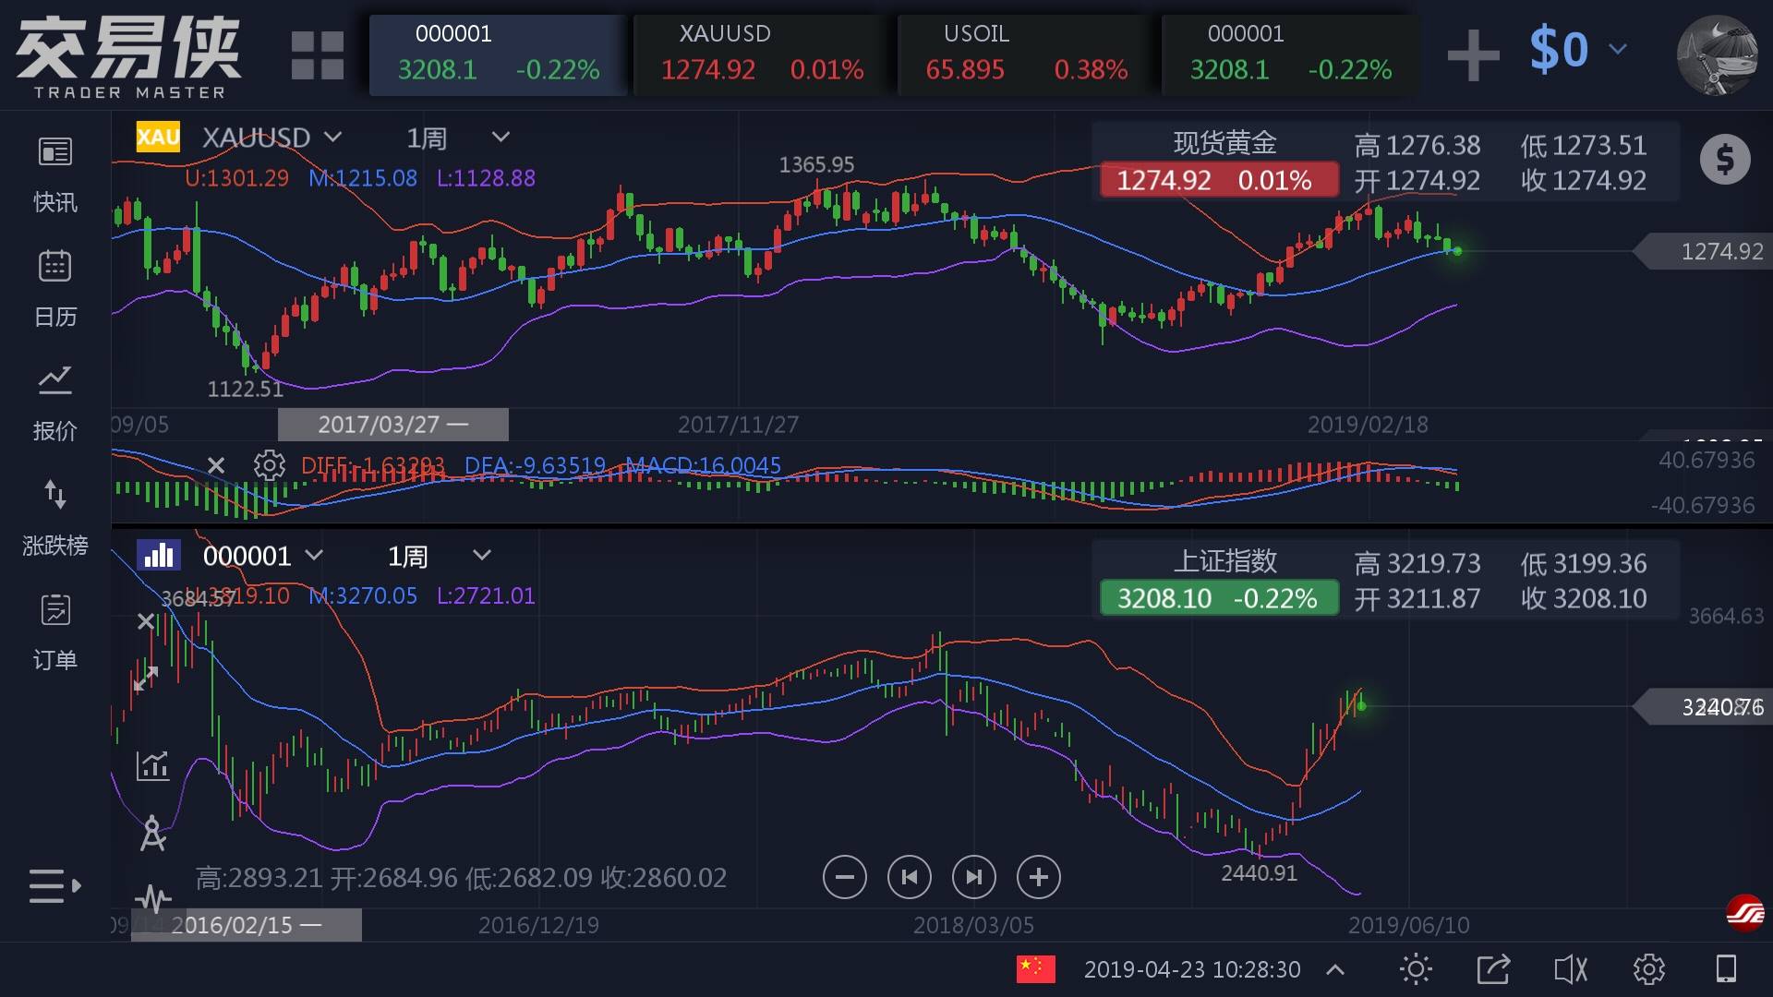Click the plus button to add symbol

pos(1473,54)
